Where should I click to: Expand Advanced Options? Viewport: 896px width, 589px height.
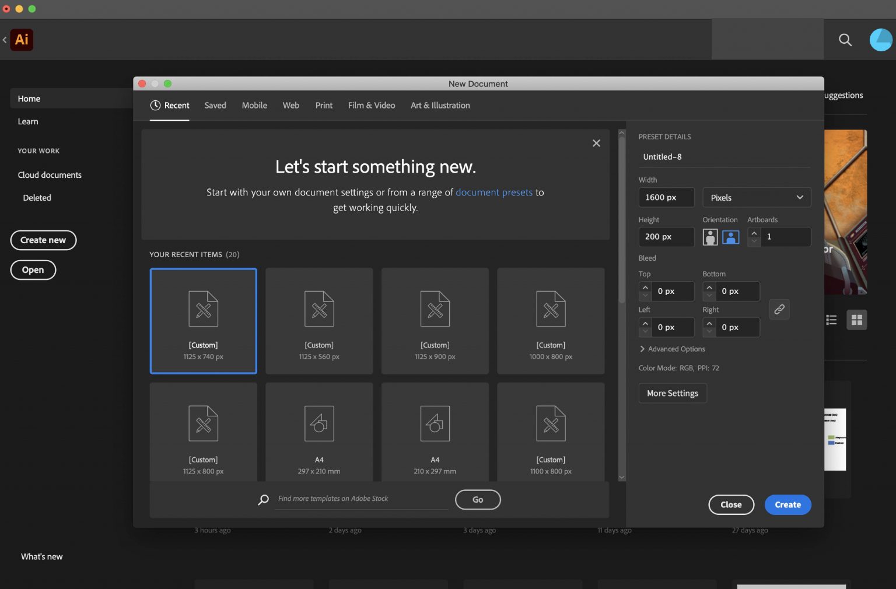(672, 349)
